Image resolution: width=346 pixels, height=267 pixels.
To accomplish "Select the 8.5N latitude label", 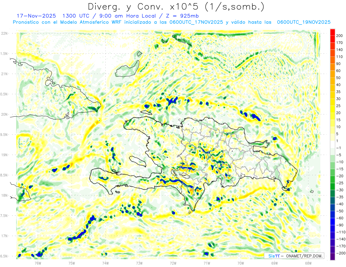I will click(x=4, y=175).
